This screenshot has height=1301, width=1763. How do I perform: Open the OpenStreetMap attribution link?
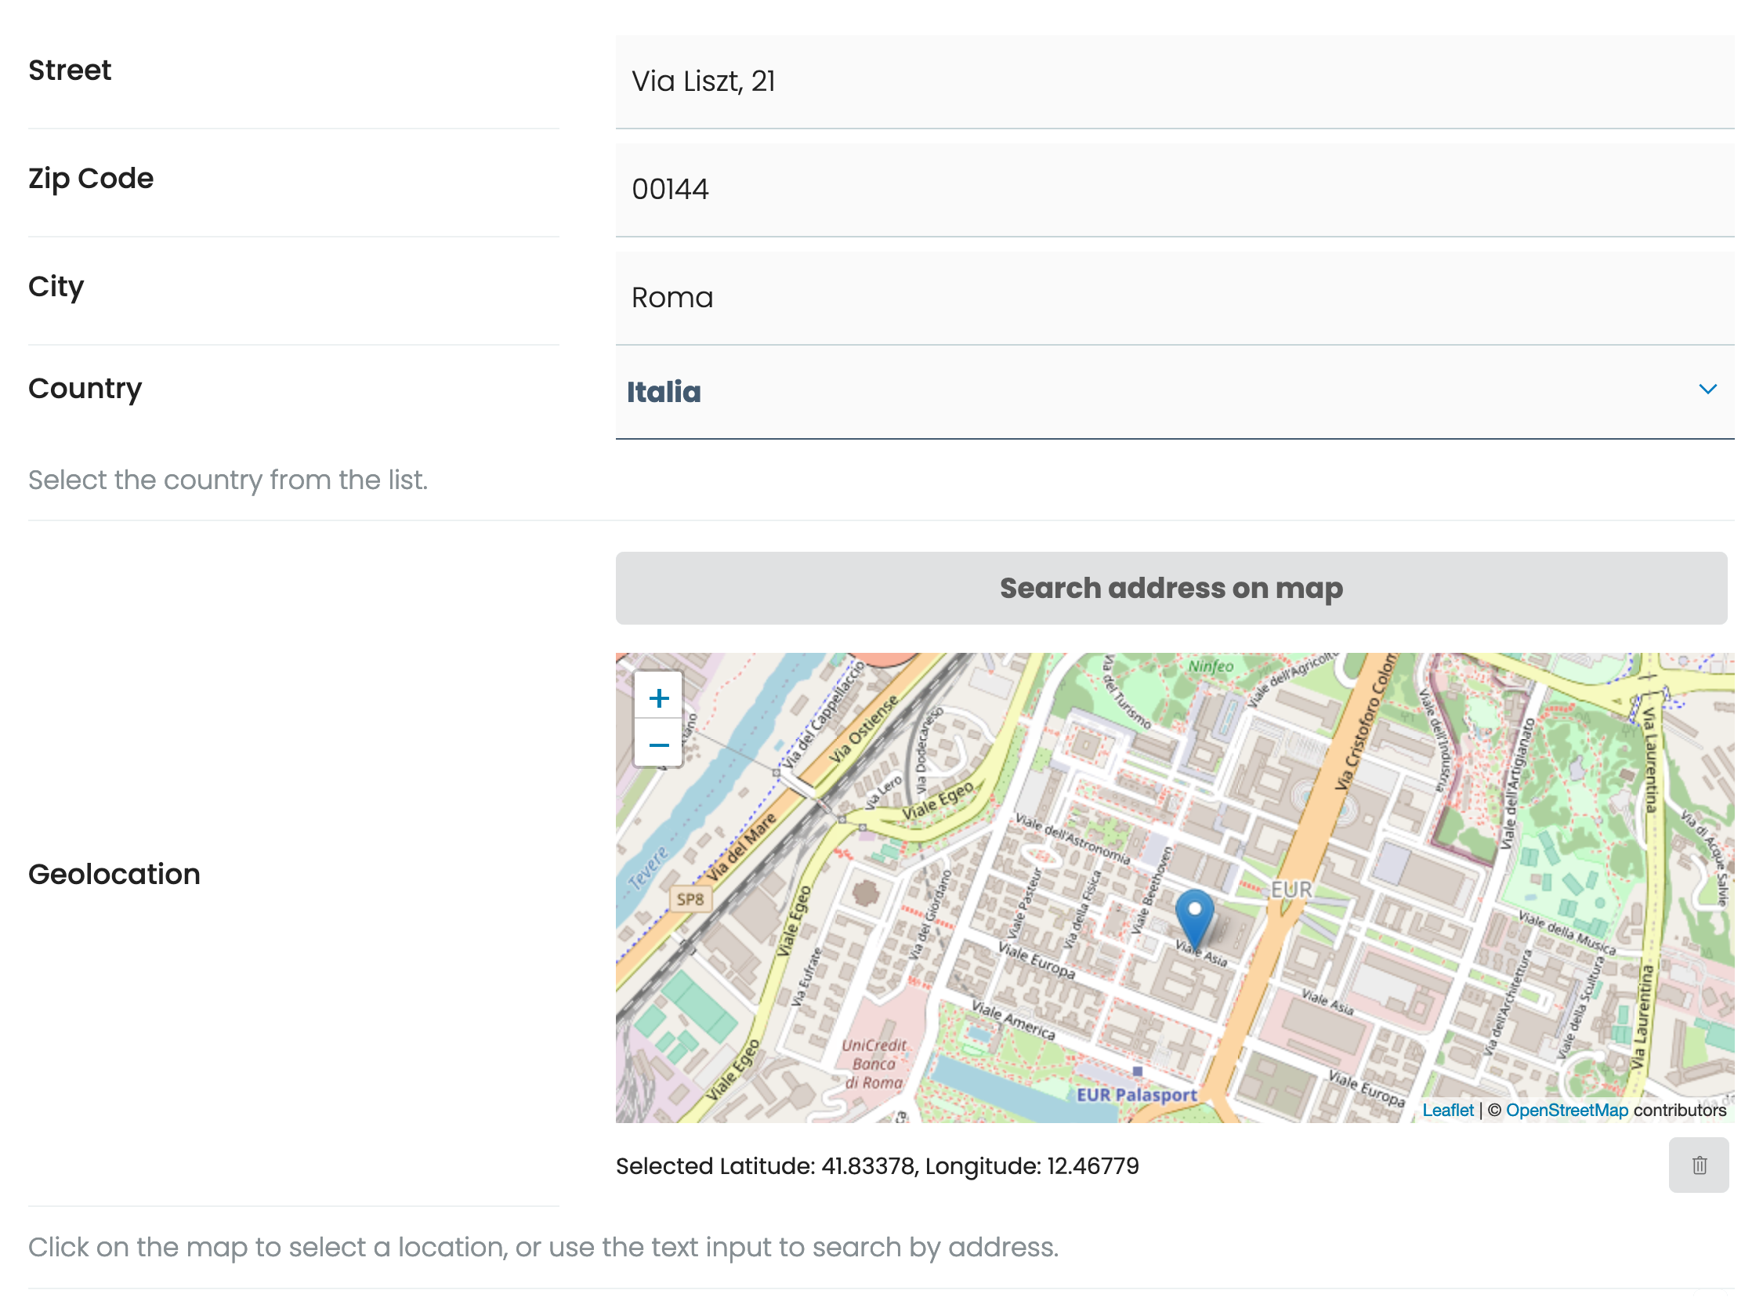pos(1569,1111)
